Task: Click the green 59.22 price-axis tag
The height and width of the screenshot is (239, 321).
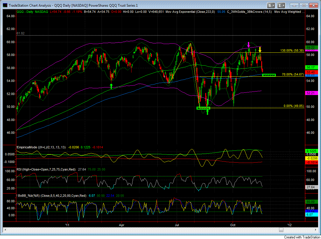Action: click(312, 48)
